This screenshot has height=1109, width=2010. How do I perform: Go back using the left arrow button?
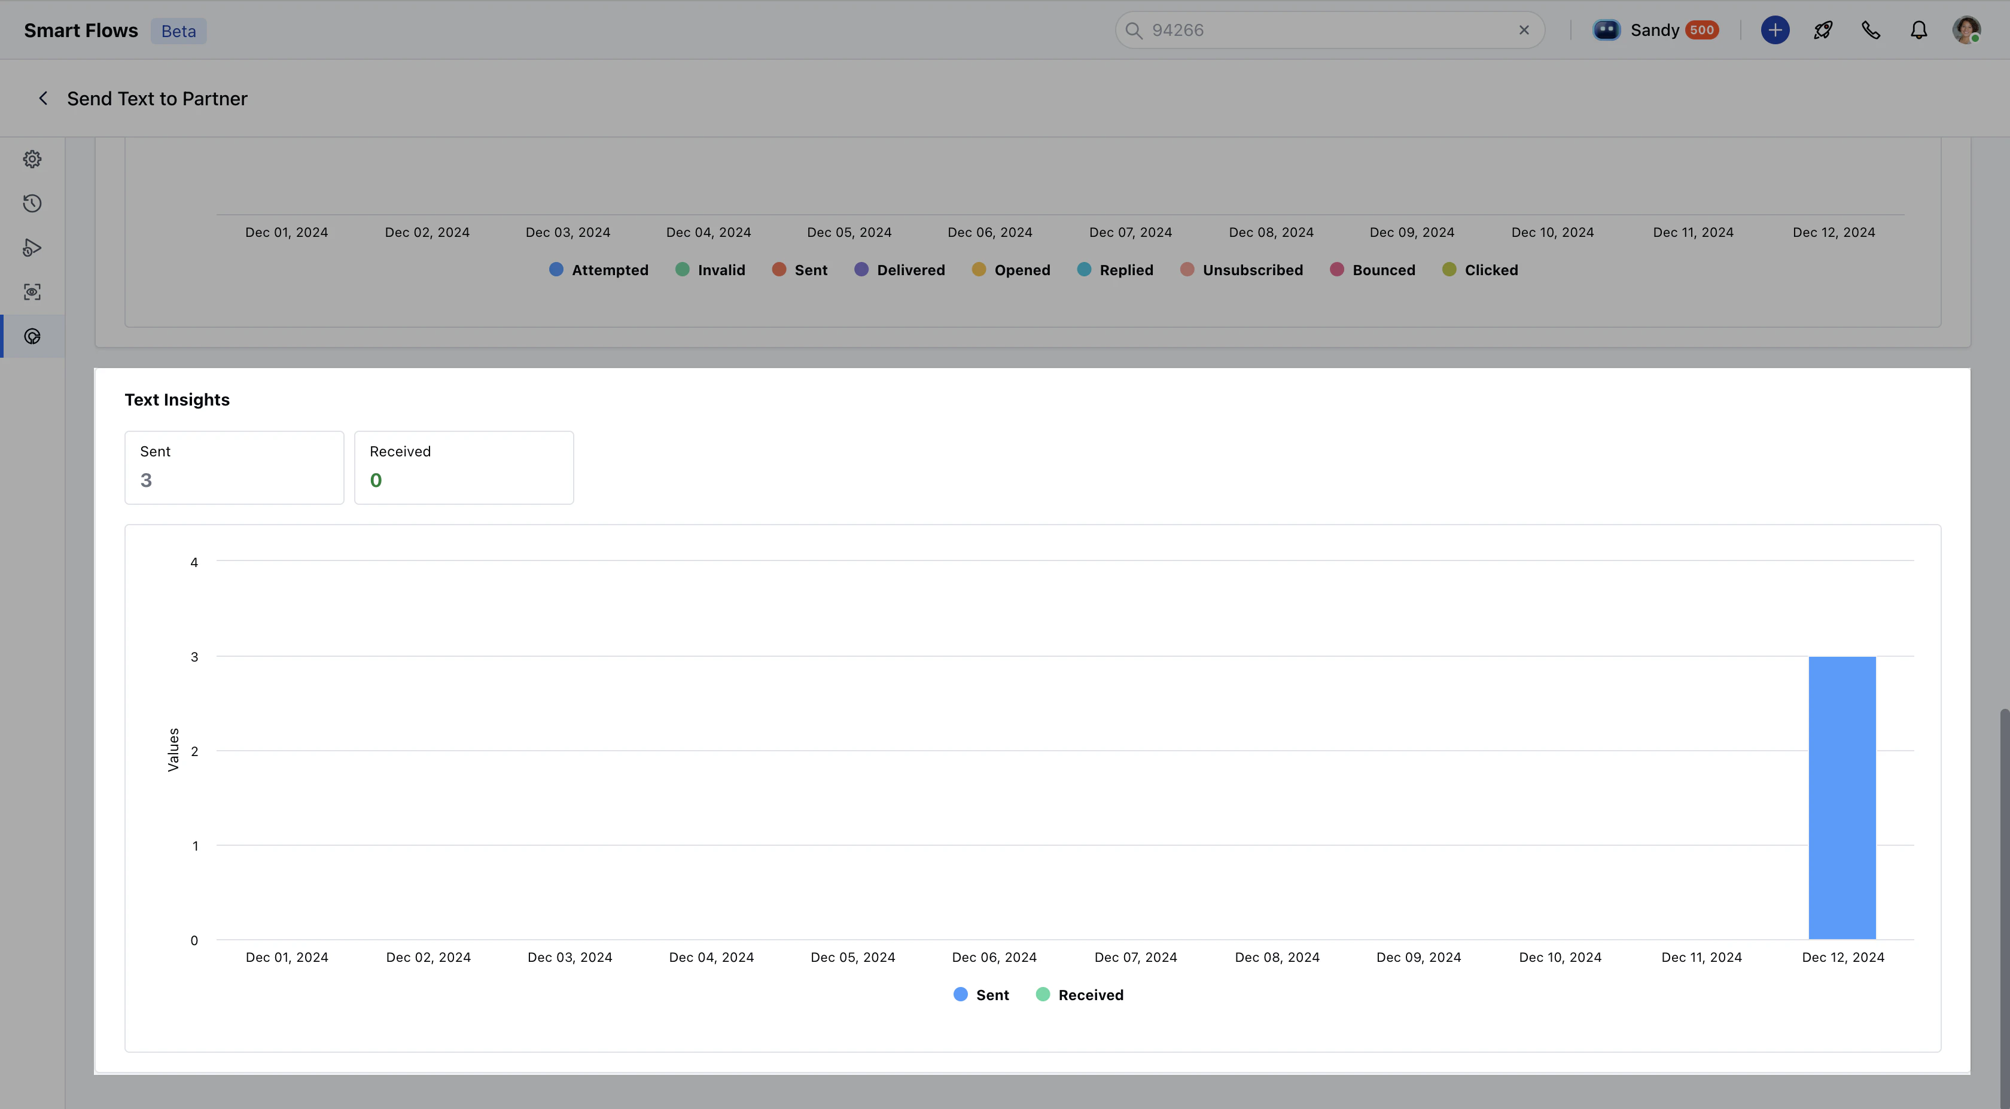point(43,98)
